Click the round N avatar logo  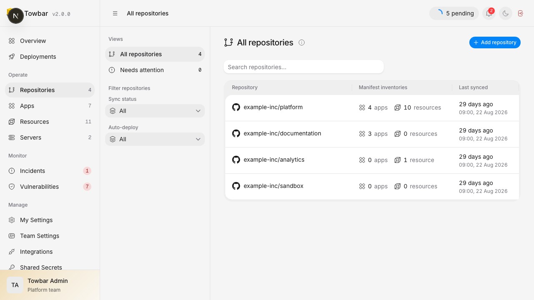click(16, 16)
